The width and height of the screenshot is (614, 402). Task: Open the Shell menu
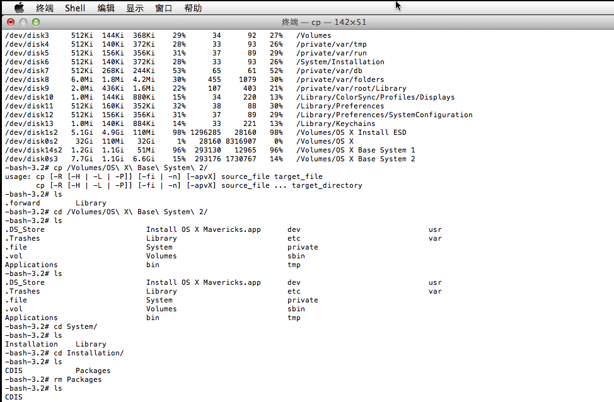pos(75,8)
